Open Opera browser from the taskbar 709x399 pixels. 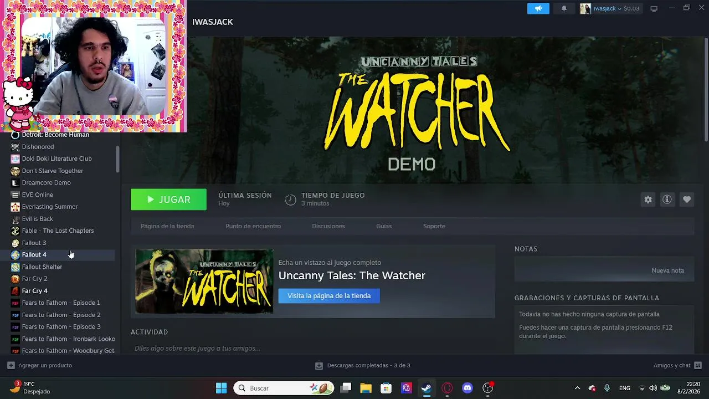click(x=447, y=388)
